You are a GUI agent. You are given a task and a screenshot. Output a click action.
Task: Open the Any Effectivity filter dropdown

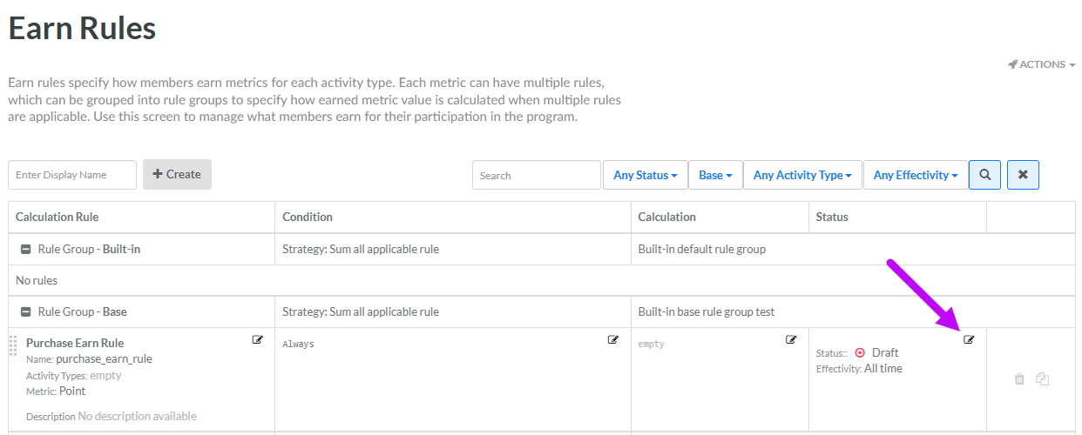coord(915,175)
